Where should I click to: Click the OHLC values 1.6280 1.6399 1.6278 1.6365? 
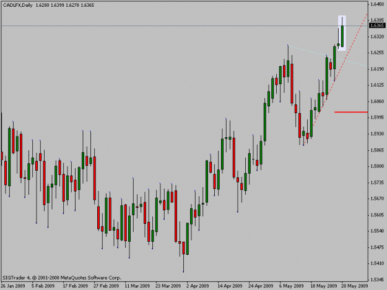65,5
